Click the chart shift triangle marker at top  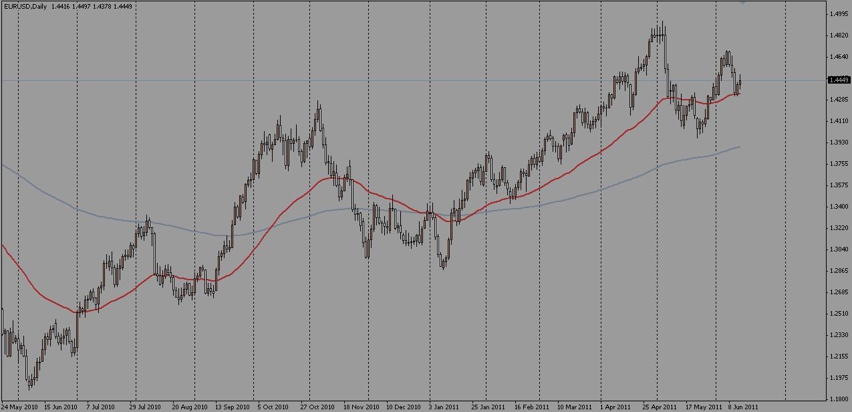[744, 3]
